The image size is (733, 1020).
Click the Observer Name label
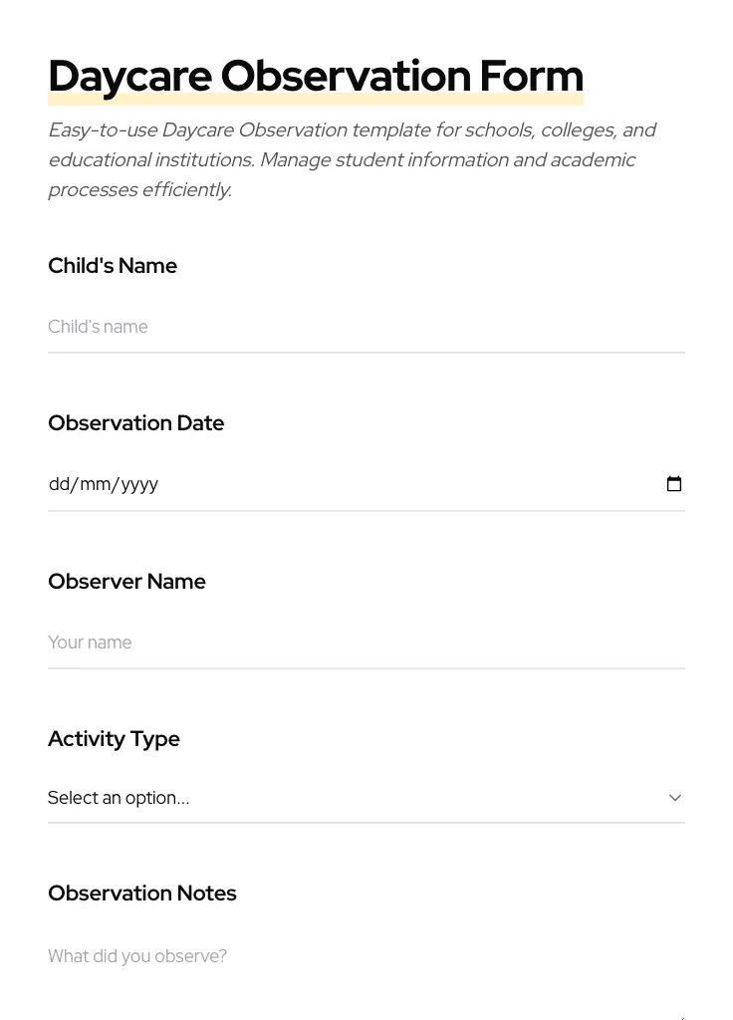click(127, 582)
